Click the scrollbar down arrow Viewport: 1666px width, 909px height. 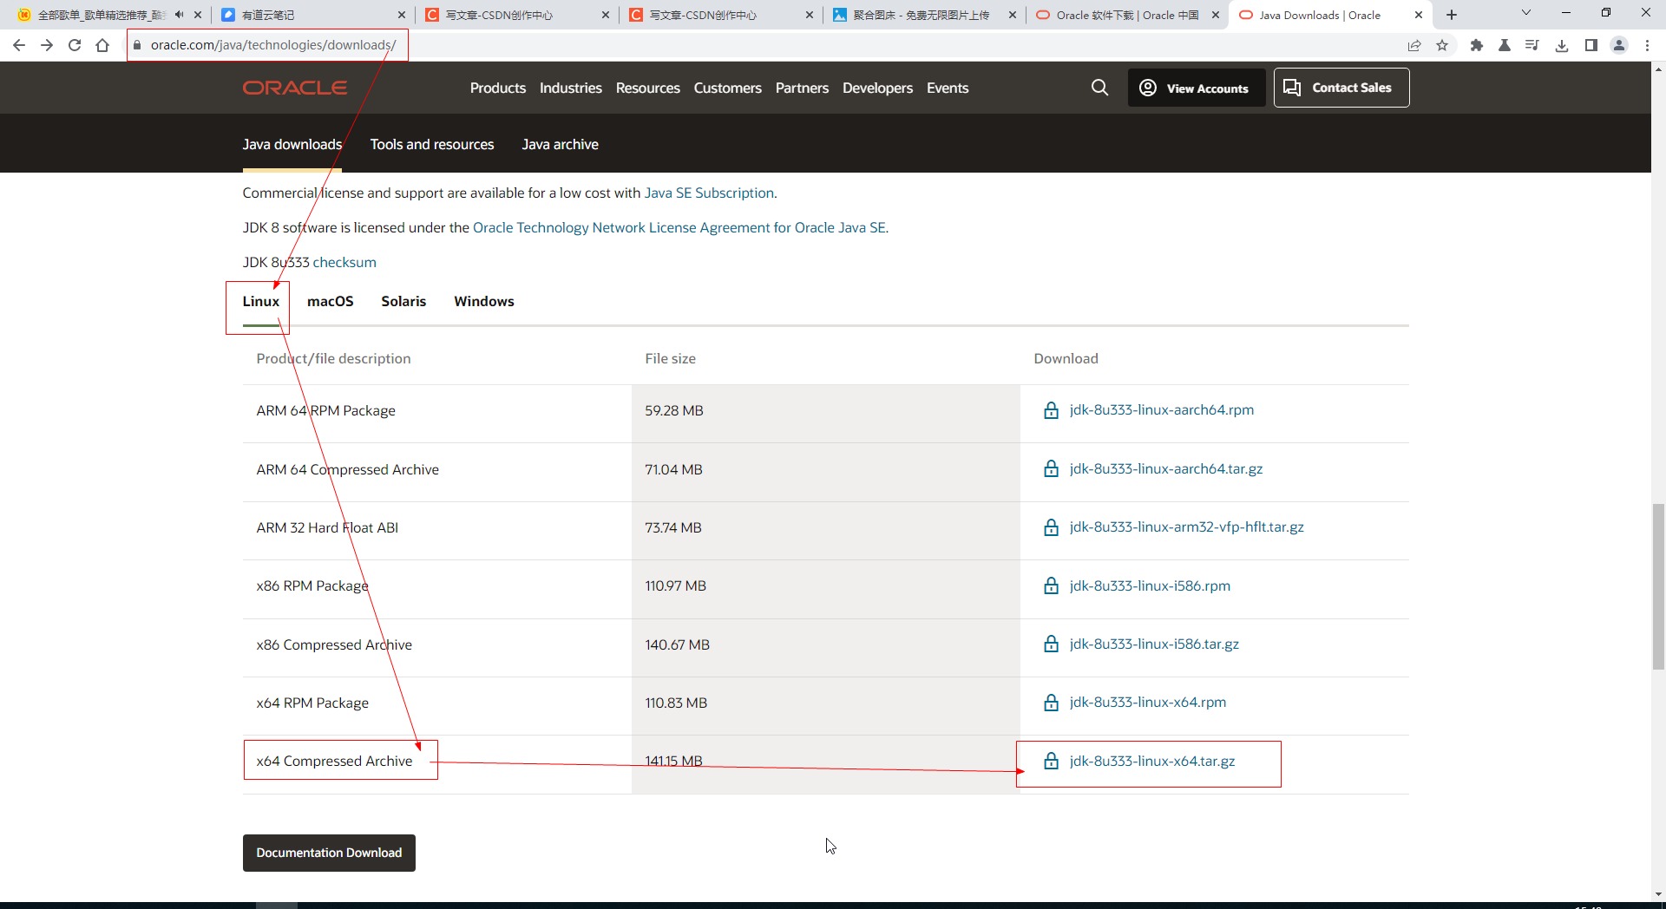[x=1658, y=893]
